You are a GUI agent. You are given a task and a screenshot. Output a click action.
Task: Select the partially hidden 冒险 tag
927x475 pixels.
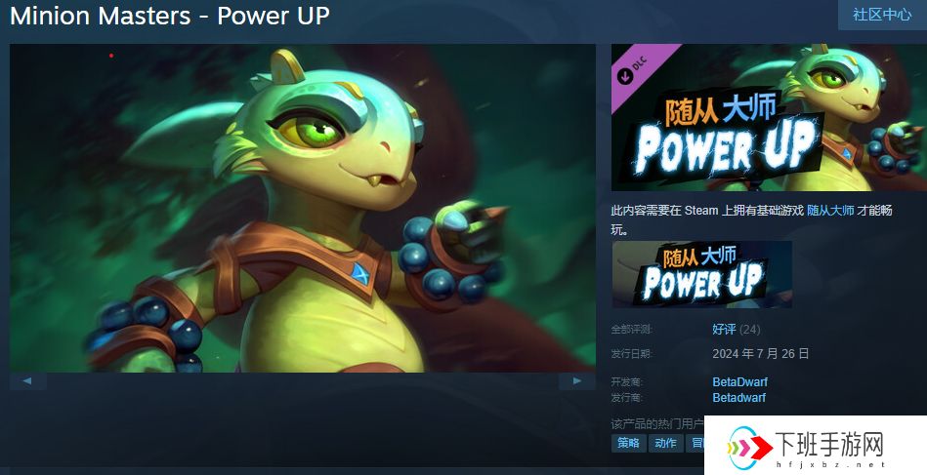click(x=695, y=443)
